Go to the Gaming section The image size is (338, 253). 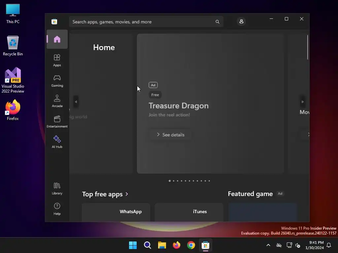57,81
